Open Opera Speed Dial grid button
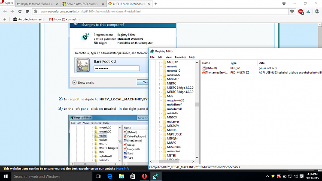 click(x=27, y=12)
